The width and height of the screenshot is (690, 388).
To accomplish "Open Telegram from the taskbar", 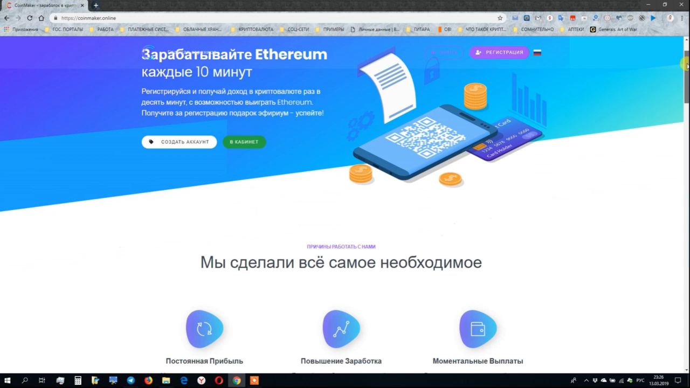I will click(x=131, y=380).
